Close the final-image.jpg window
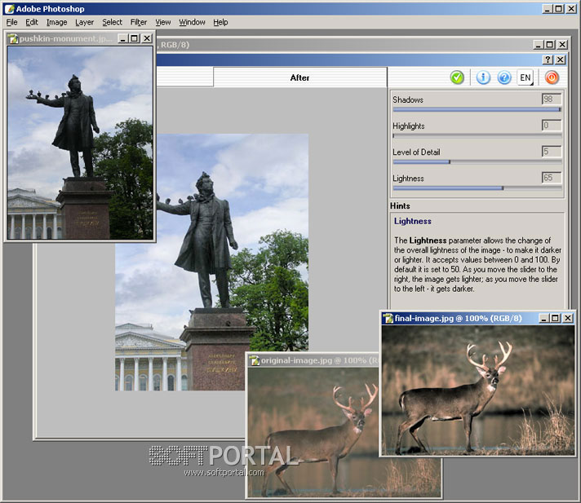The image size is (581, 503). point(568,318)
